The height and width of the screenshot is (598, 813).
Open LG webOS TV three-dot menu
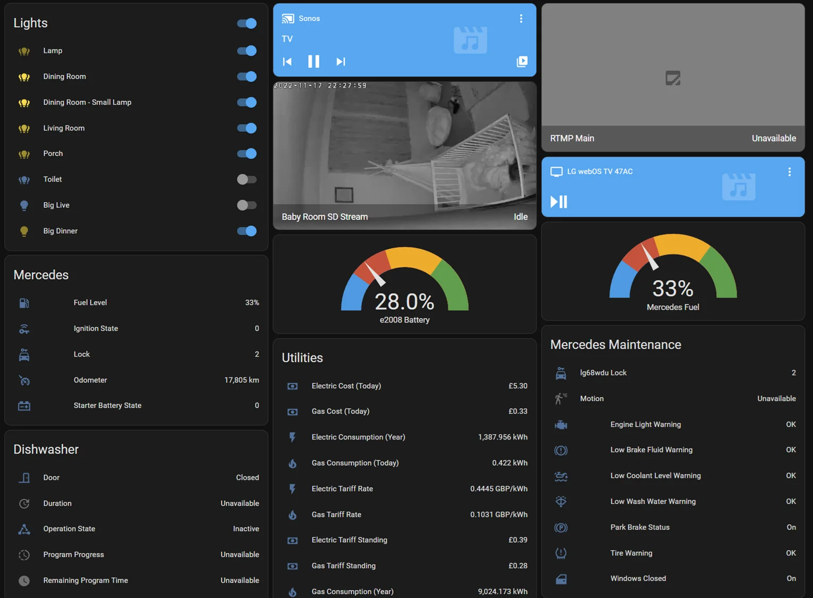click(789, 172)
